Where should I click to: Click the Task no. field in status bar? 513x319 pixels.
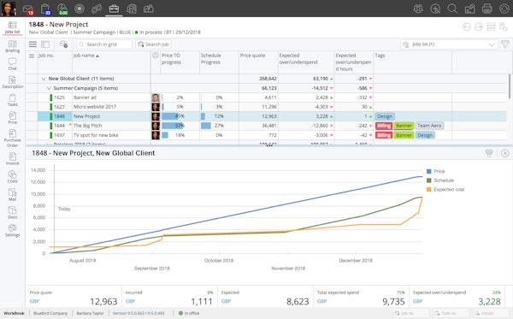coord(451,313)
